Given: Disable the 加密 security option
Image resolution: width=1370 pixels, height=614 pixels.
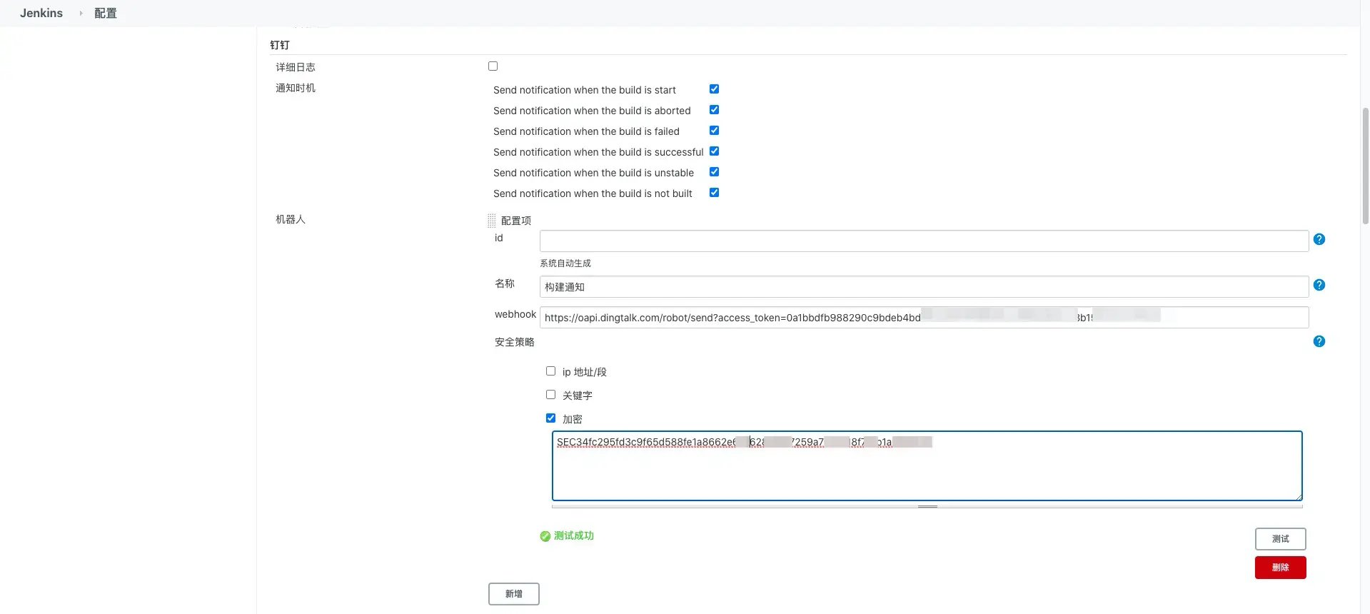Looking at the screenshot, I should (550, 418).
